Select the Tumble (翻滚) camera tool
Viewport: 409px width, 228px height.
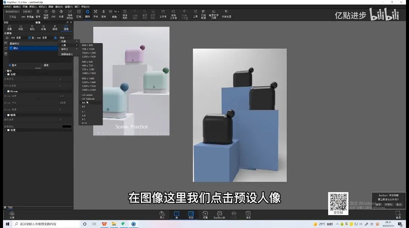(x=87, y=14)
